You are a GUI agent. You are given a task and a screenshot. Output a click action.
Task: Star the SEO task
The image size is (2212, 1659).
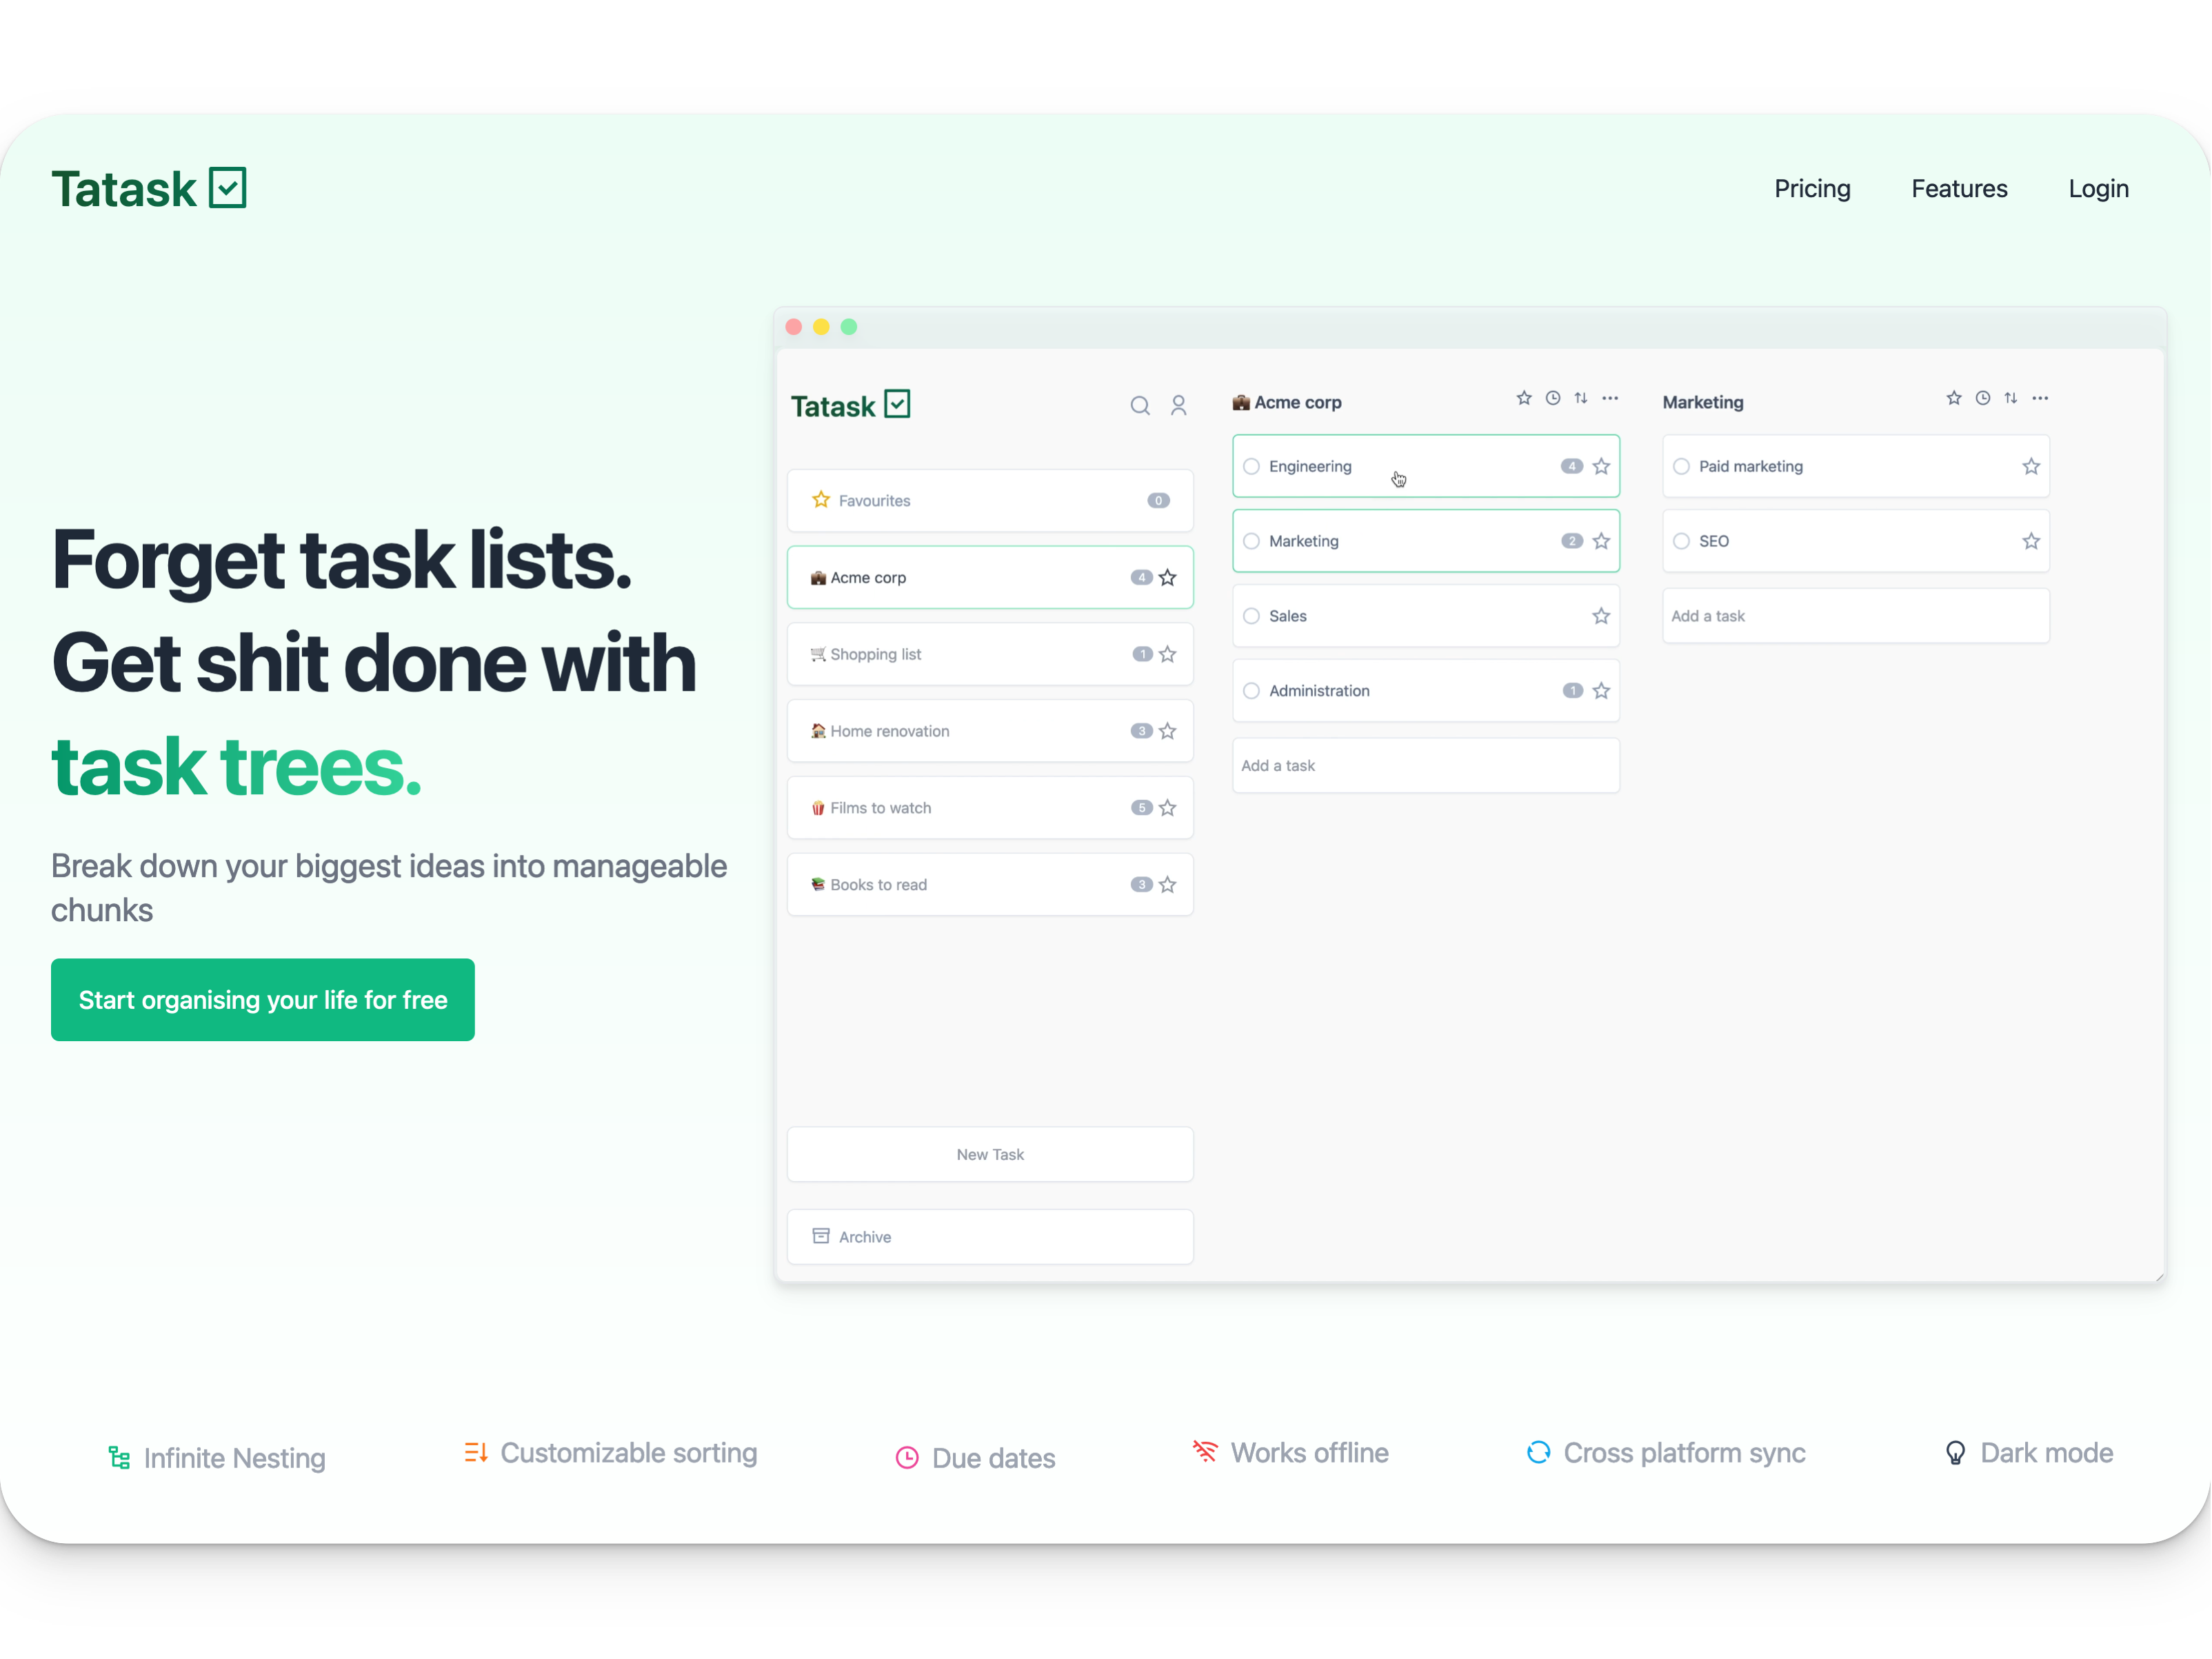[x=2030, y=541]
